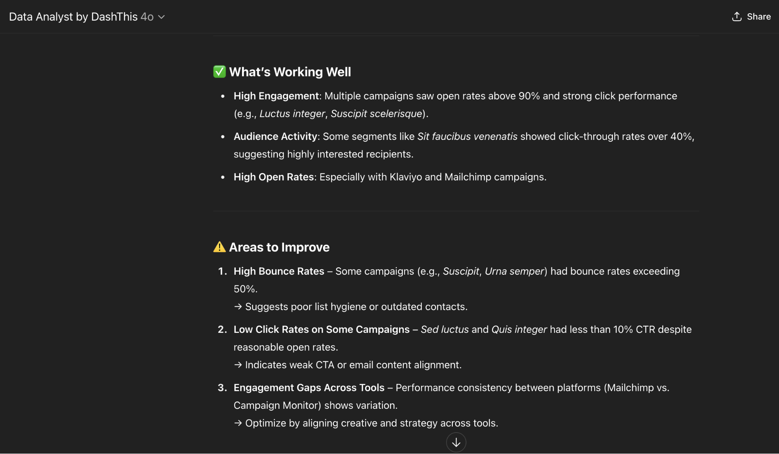This screenshot has height=454, width=779.
Task: Click the bold Audience Activity label
Action: point(276,136)
